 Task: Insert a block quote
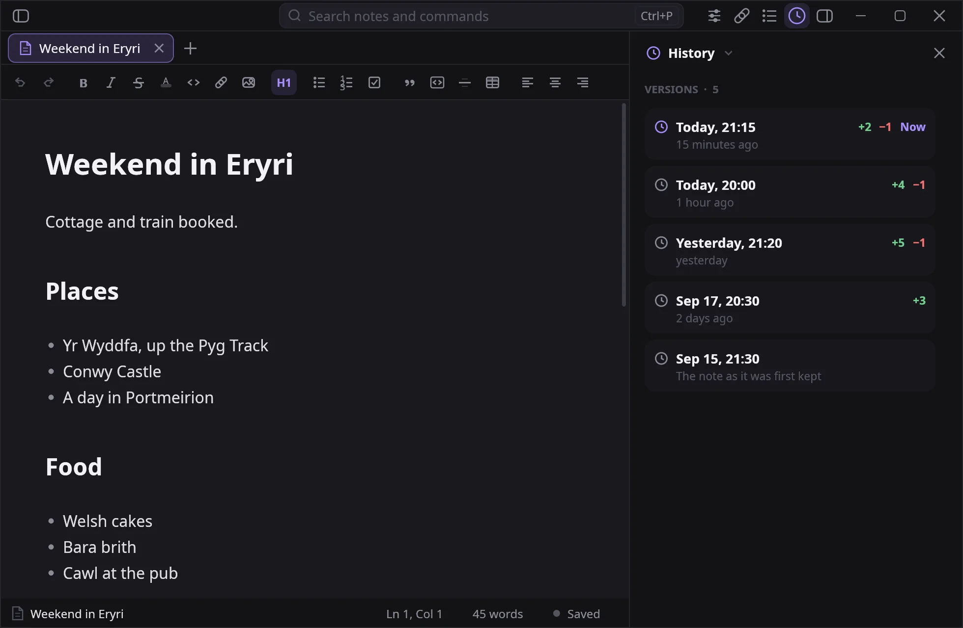click(x=410, y=82)
